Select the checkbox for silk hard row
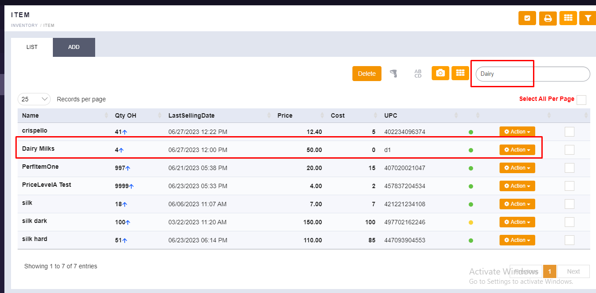The height and width of the screenshot is (293, 596). pos(569,240)
